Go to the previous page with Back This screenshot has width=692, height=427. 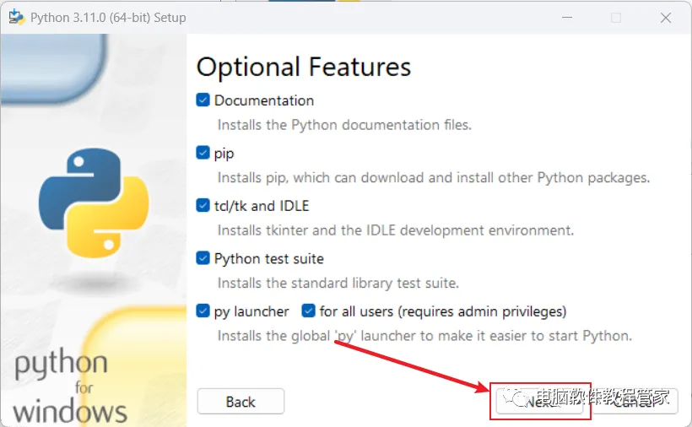pos(241,402)
